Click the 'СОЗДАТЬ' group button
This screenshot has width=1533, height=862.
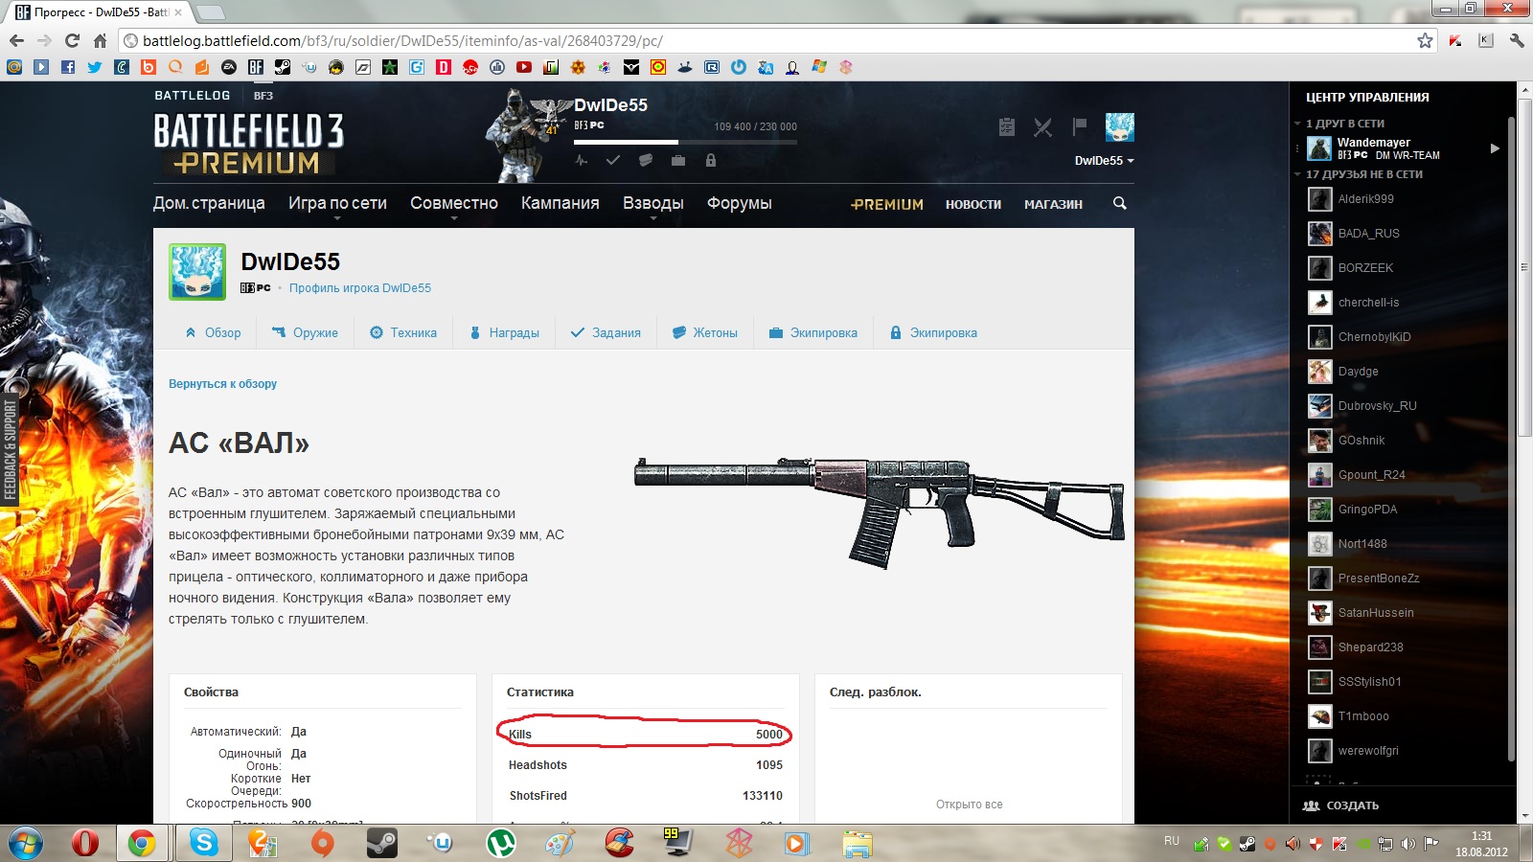point(1341,805)
